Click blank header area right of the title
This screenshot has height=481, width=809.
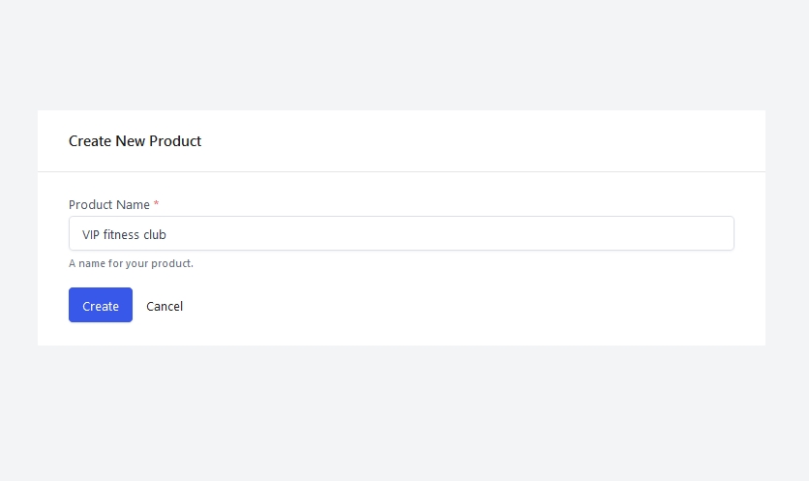coord(484,141)
